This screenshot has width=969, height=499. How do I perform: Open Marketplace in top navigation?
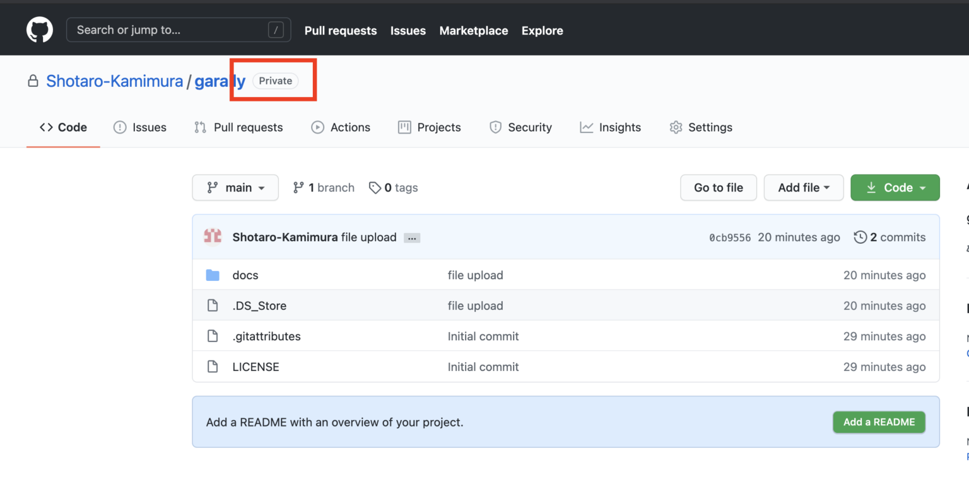pyautogui.click(x=473, y=30)
